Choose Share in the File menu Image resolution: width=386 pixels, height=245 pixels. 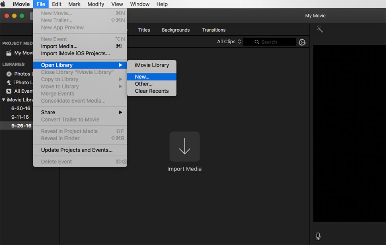click(x=80, y=112)
